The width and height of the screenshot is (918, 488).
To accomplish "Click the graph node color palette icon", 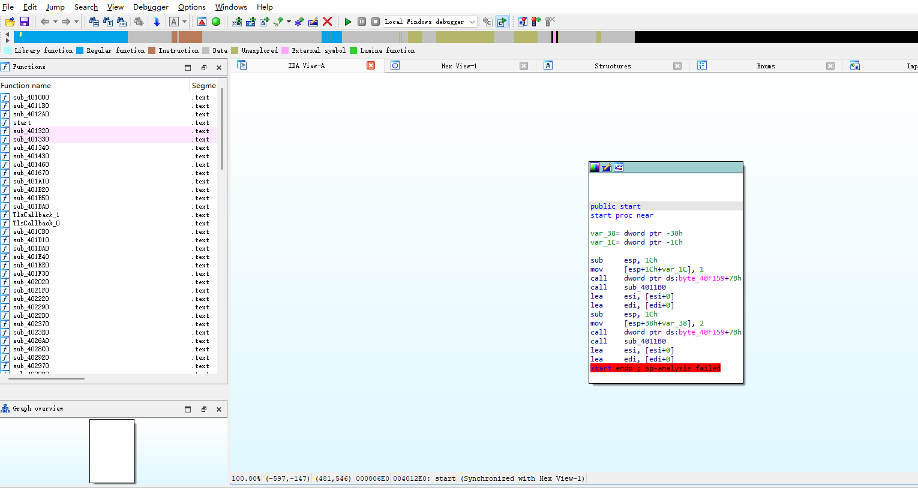I will pos(595,167).
